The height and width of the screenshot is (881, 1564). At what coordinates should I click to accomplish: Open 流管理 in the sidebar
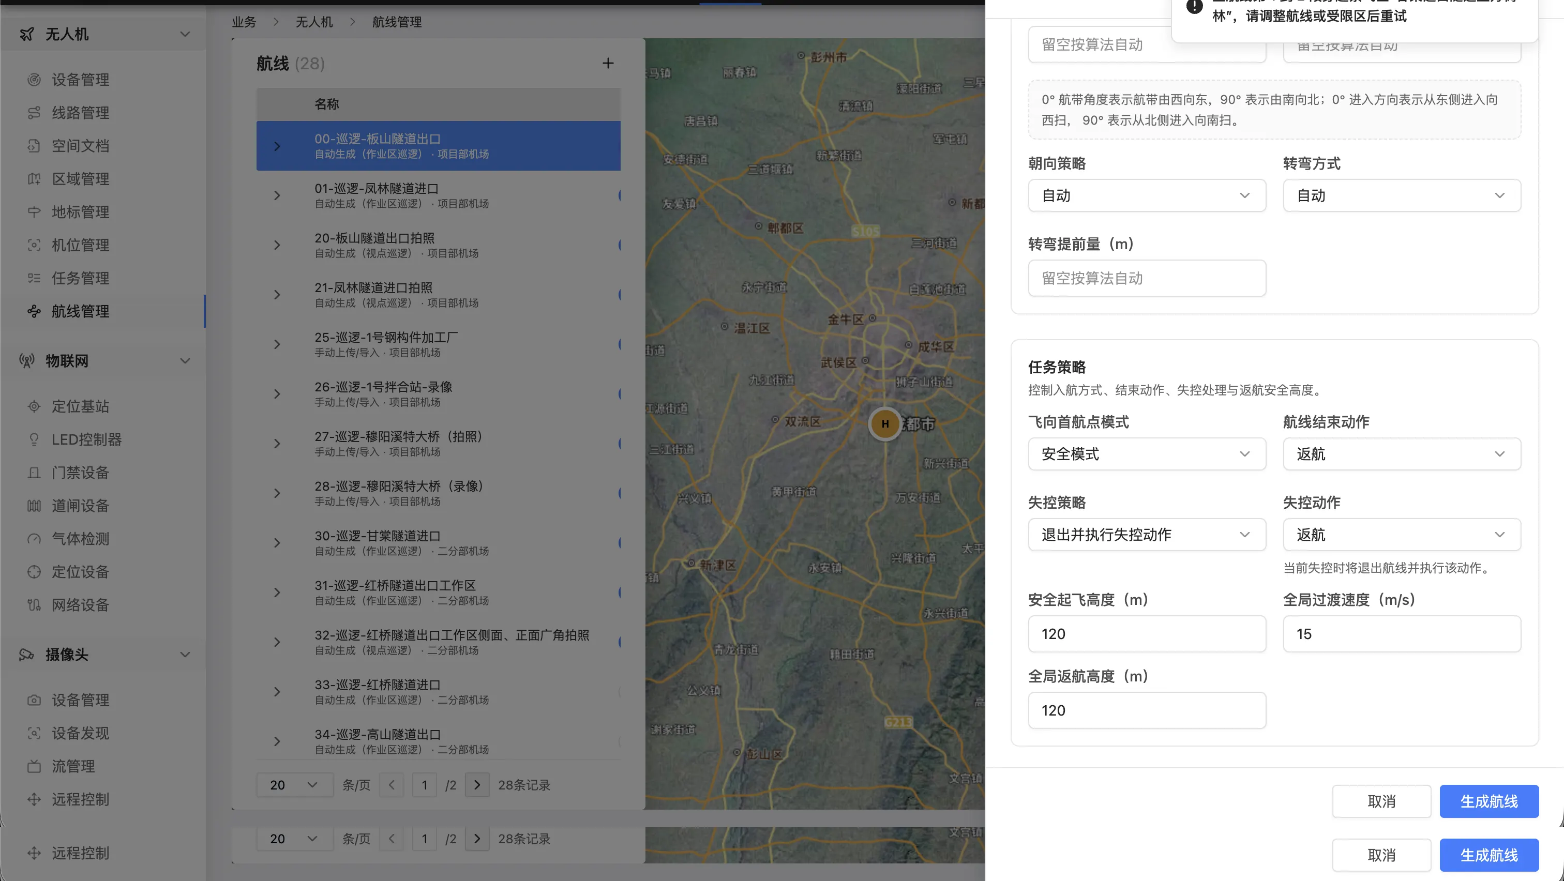[73, 766]
